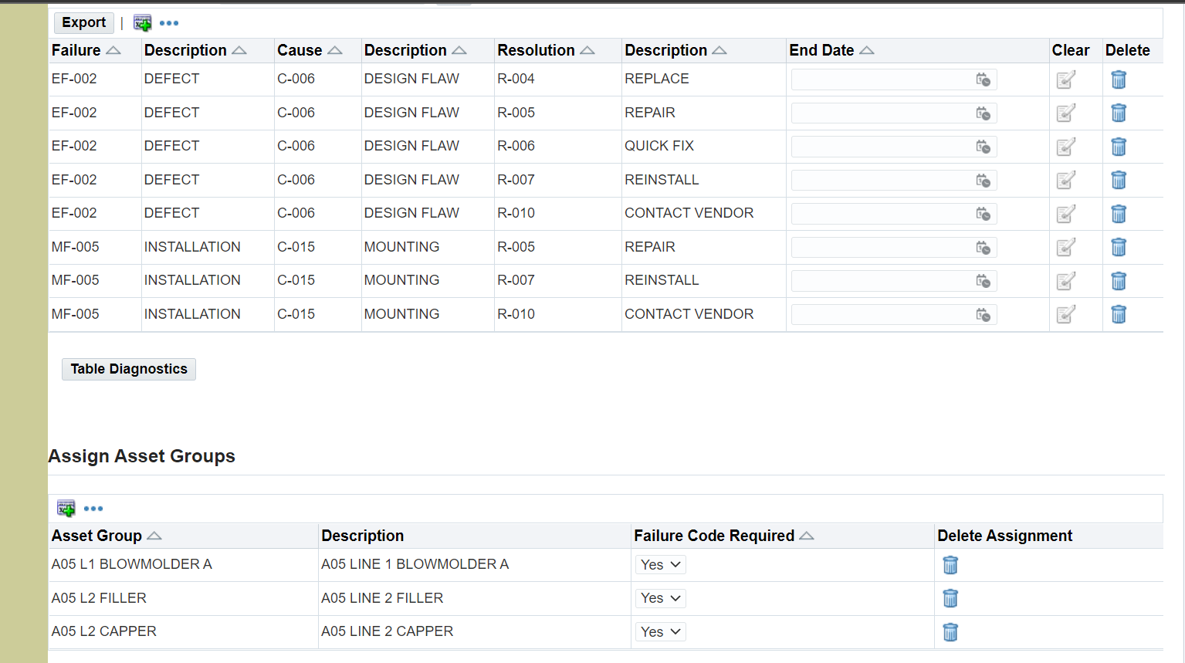Delete the EF-002 R-006 QUICK FIX row
This screenshot has height=663, width=1185.
1119,147
